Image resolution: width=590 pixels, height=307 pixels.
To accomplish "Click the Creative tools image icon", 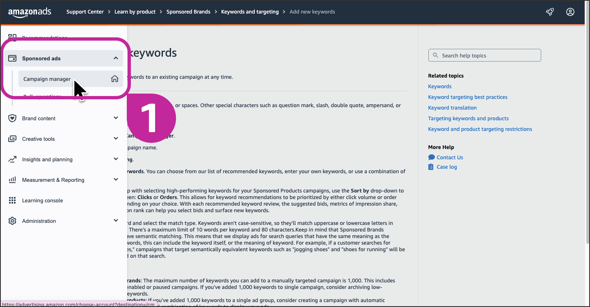I will pyautogui.click(x=12, y=139).
